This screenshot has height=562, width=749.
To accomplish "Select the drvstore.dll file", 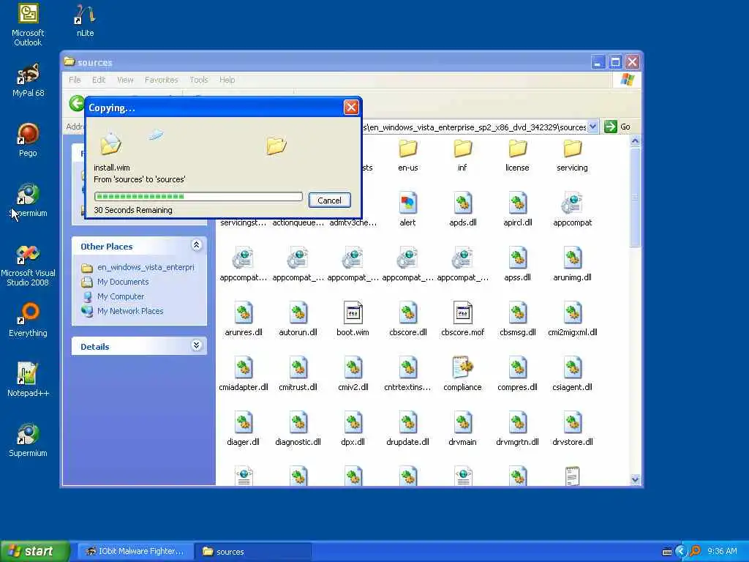I will click(x=572, y=429).
